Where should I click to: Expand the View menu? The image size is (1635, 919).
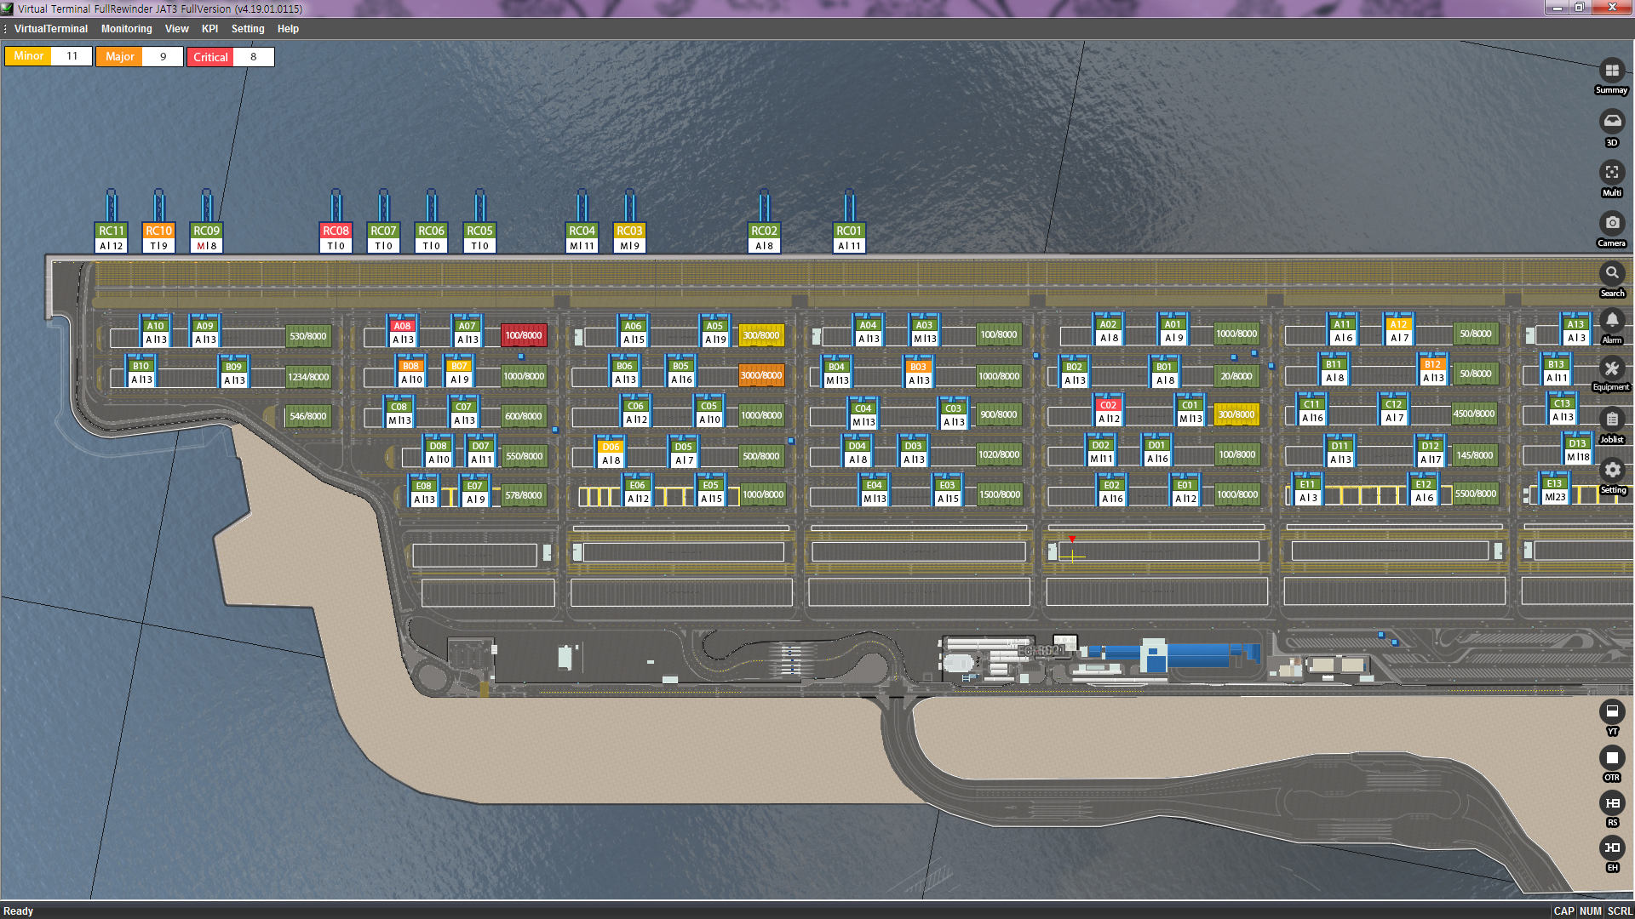(176, 29)
